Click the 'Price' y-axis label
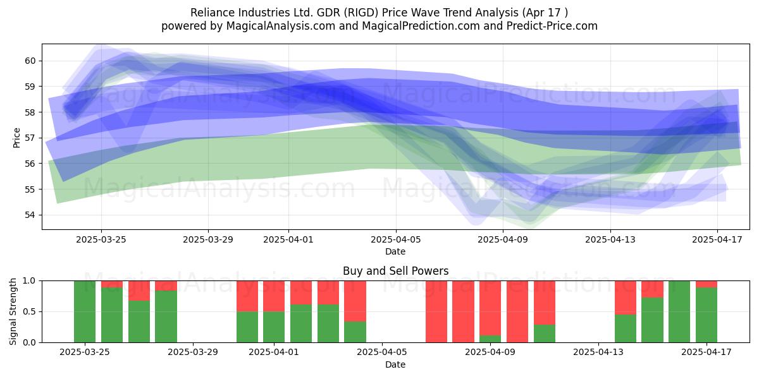Screen dimensions: 759x379 [16, 137]
